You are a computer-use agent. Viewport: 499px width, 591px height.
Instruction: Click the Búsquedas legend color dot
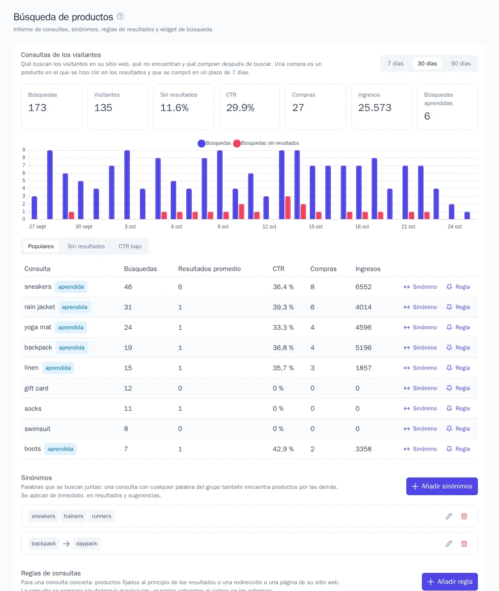pos(201,144)
